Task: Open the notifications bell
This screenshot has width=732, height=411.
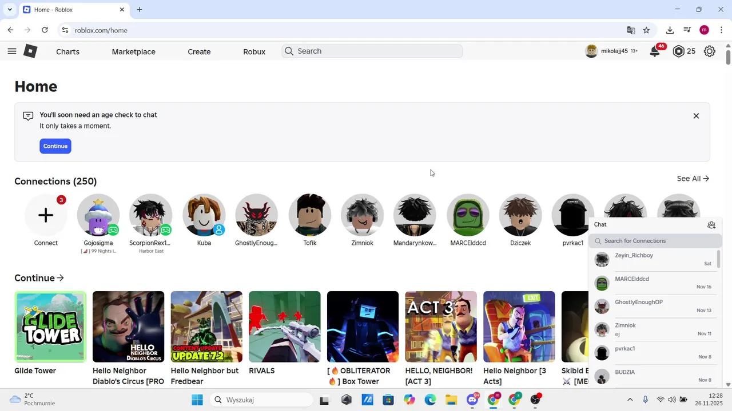Action: 655,51
